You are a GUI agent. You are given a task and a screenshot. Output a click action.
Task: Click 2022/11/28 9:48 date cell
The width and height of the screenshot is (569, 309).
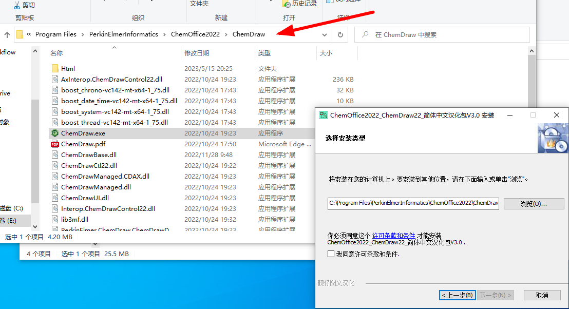[208, 155]
